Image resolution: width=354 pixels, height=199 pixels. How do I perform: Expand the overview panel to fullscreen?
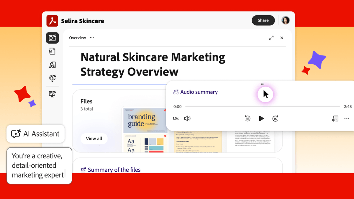271,38
